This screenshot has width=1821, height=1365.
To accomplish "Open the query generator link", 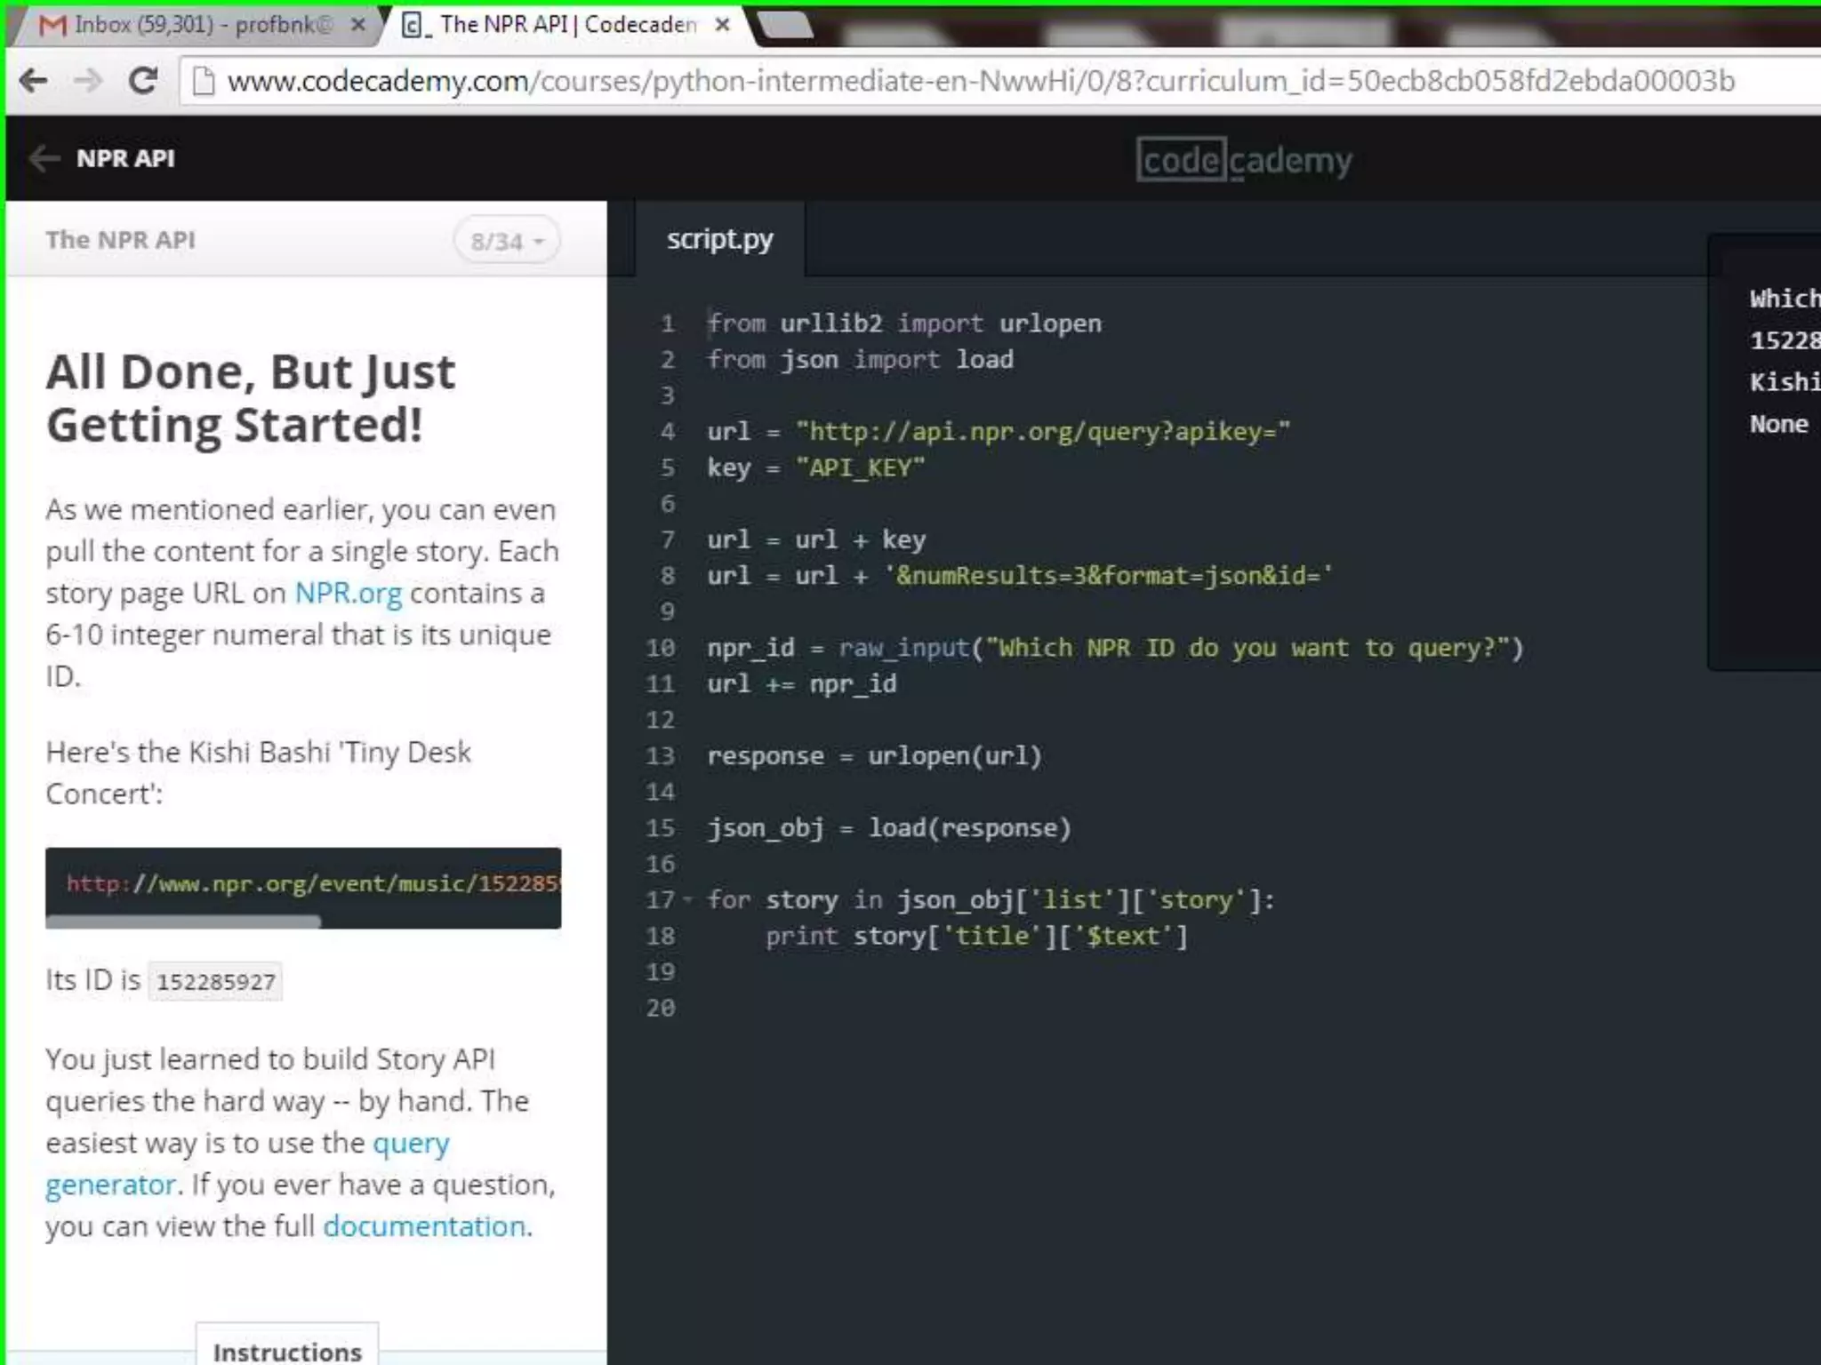I will click(x=247, y=1163).
